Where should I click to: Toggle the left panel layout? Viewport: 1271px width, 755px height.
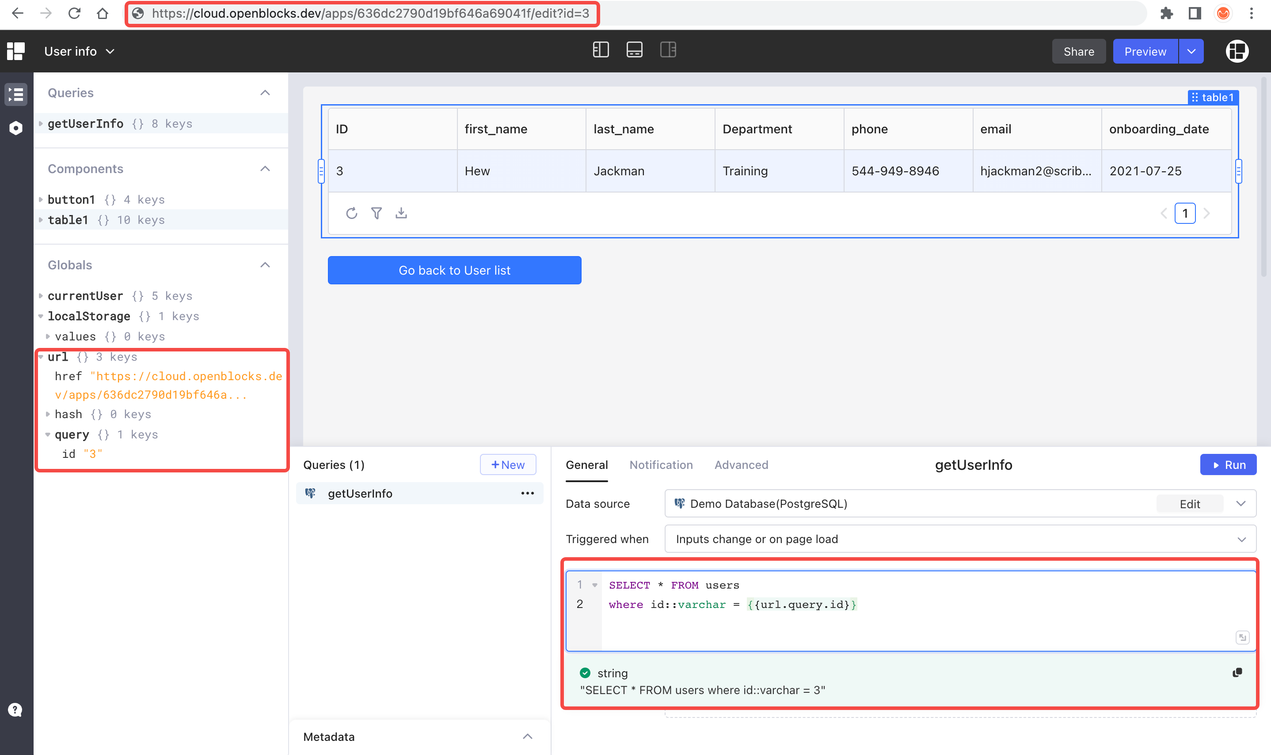point(601,50)
